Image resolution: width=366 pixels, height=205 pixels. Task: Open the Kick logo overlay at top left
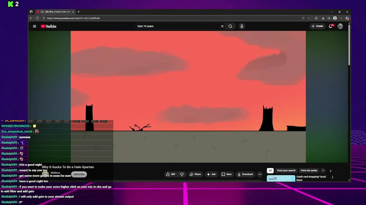coord(11,4)
